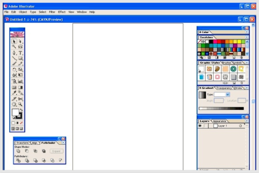Switch to the Transparency tab
Image resolution: width=259 pixels, height=173 pixels.
click(224, 88)
